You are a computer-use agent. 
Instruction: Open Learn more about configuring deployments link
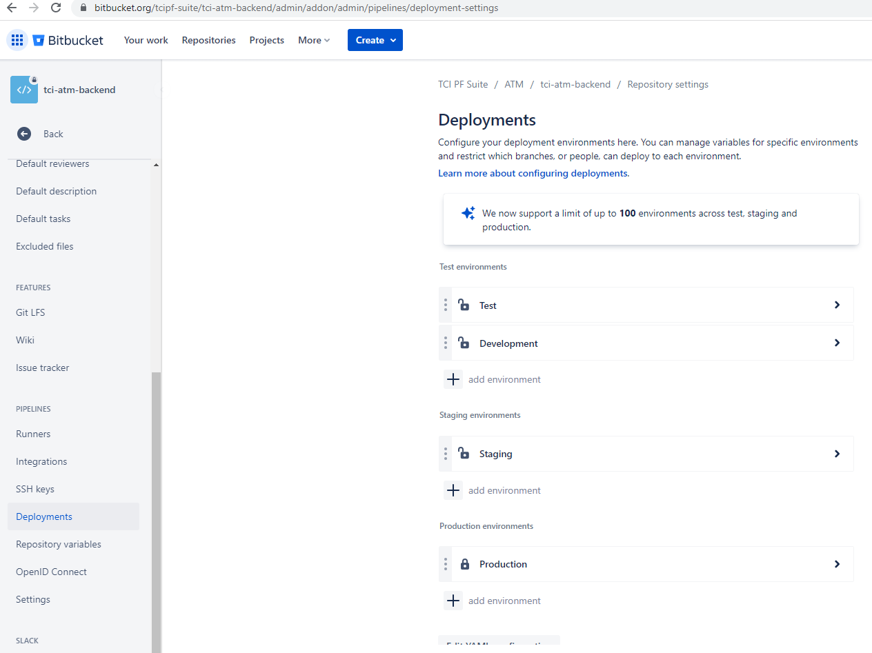(x=533, y=173)
